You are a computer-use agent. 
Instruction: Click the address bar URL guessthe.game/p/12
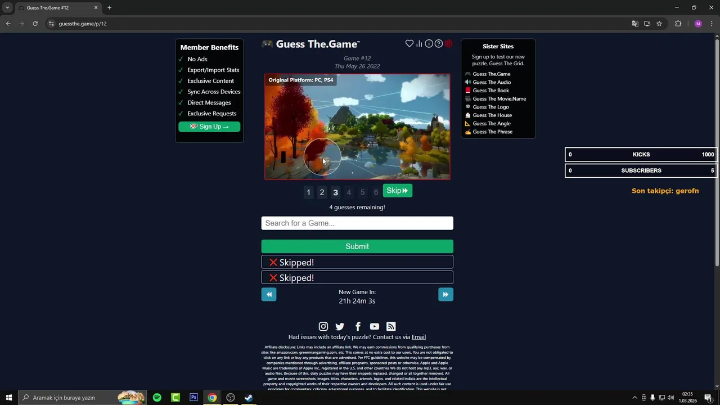(83, 24)
